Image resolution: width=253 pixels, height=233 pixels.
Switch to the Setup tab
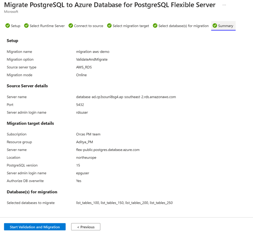13,26
